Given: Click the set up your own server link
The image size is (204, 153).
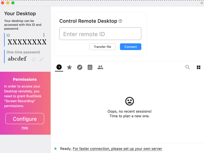Looking at the screenshot, I should coord(117,149).
